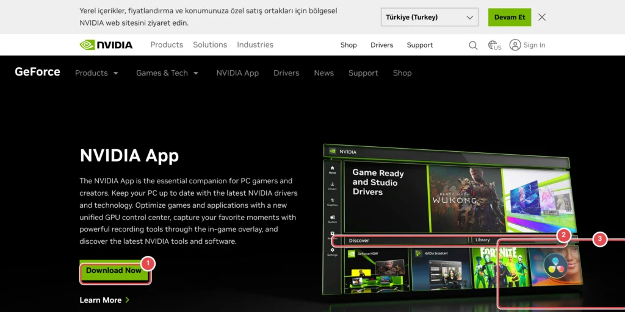Click the NVIDIA logo in header
The image size is (625, 312).
[x=106, y=45]
